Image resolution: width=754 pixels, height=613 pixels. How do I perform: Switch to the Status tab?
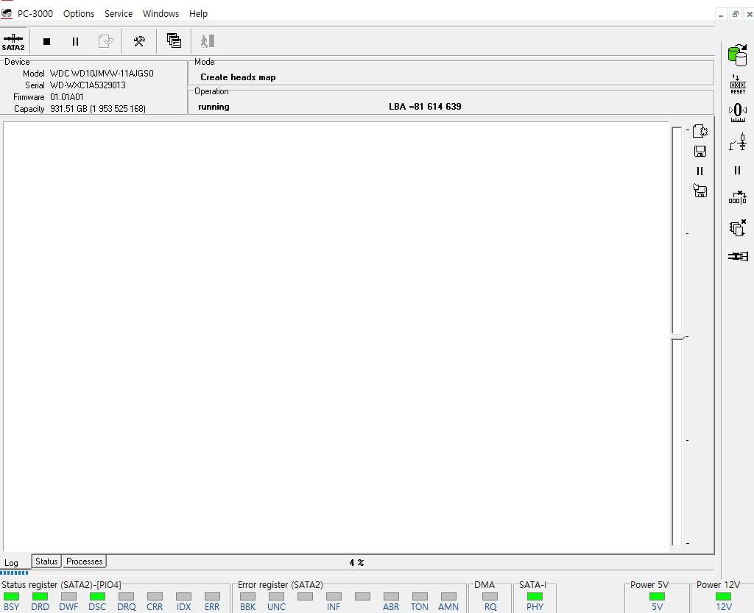tap(46, 561)
